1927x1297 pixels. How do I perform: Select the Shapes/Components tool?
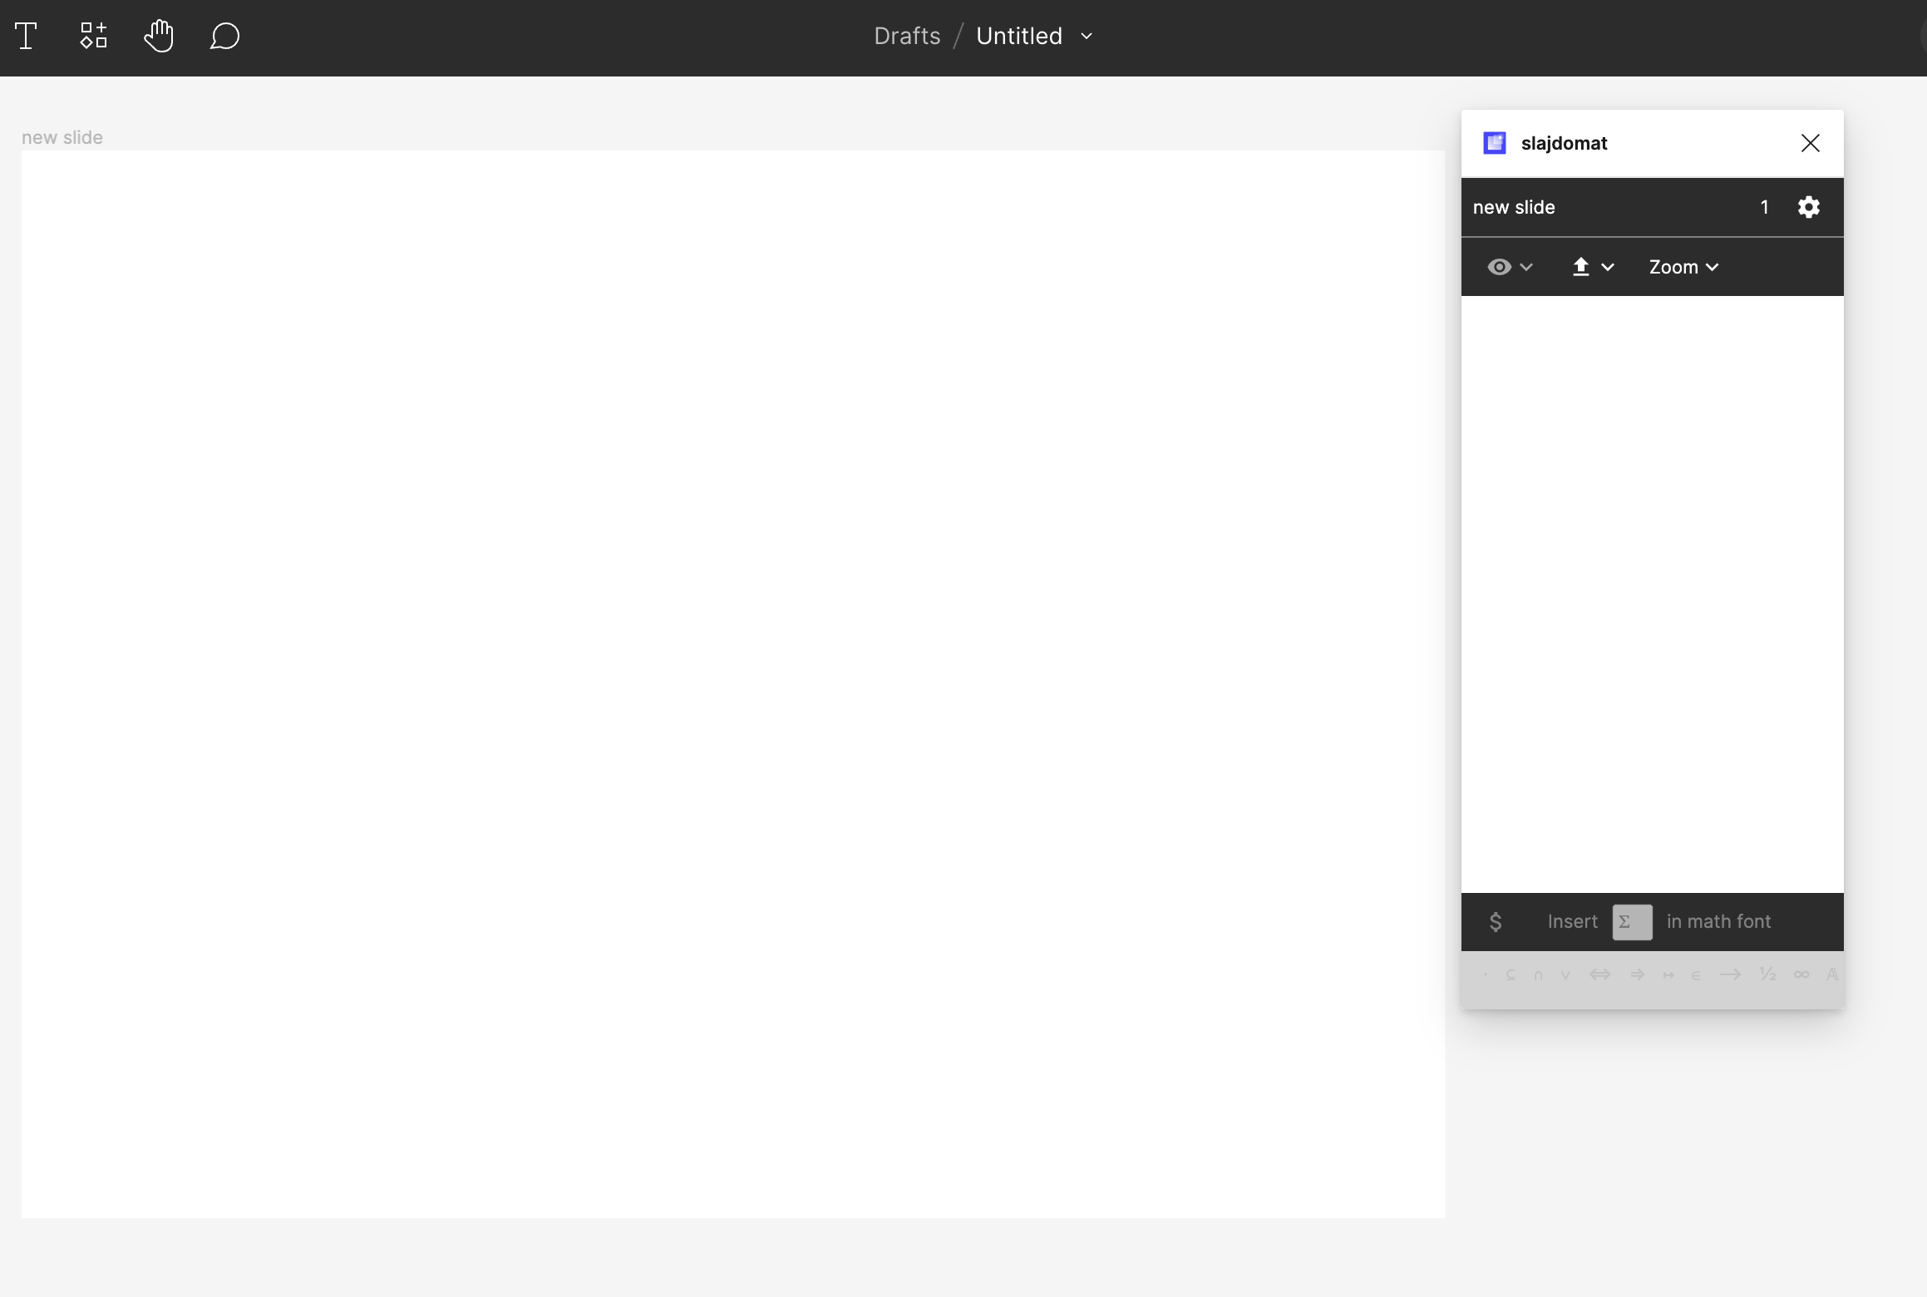tap(92, 37)
